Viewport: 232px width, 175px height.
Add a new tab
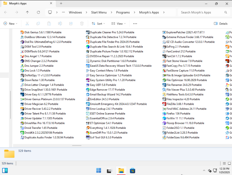point(61,4)
